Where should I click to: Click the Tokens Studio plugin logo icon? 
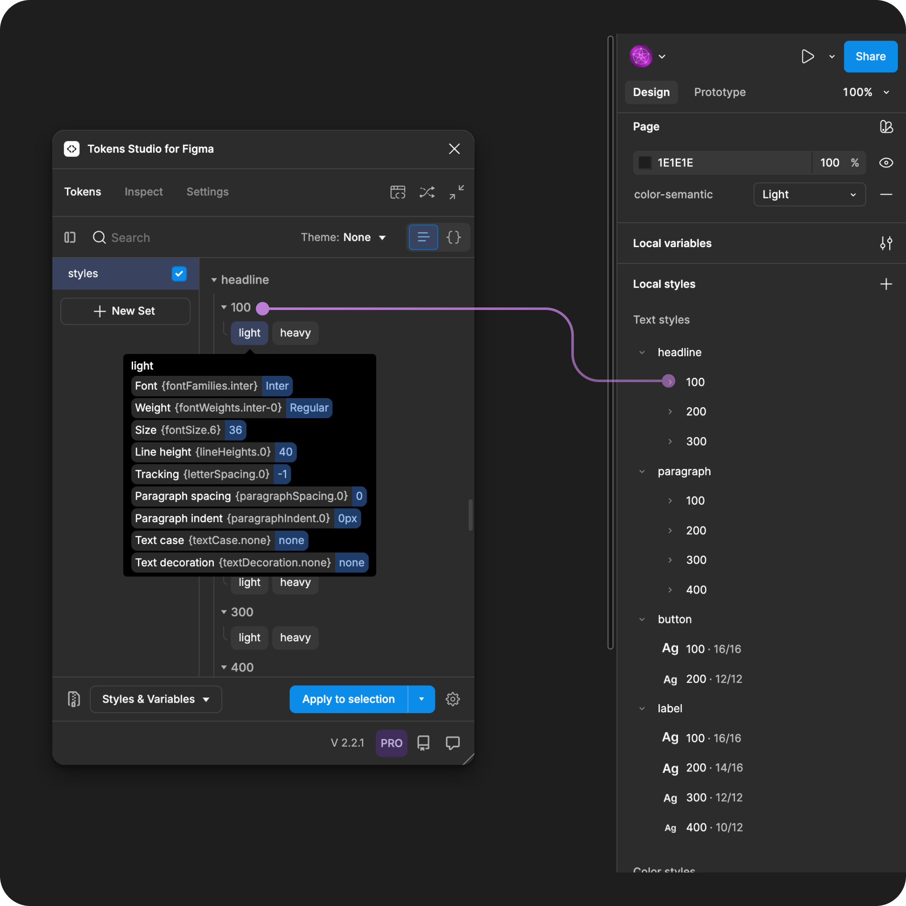(72, 148)
